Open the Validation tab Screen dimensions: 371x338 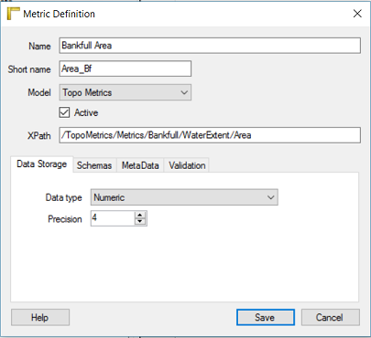187,165
